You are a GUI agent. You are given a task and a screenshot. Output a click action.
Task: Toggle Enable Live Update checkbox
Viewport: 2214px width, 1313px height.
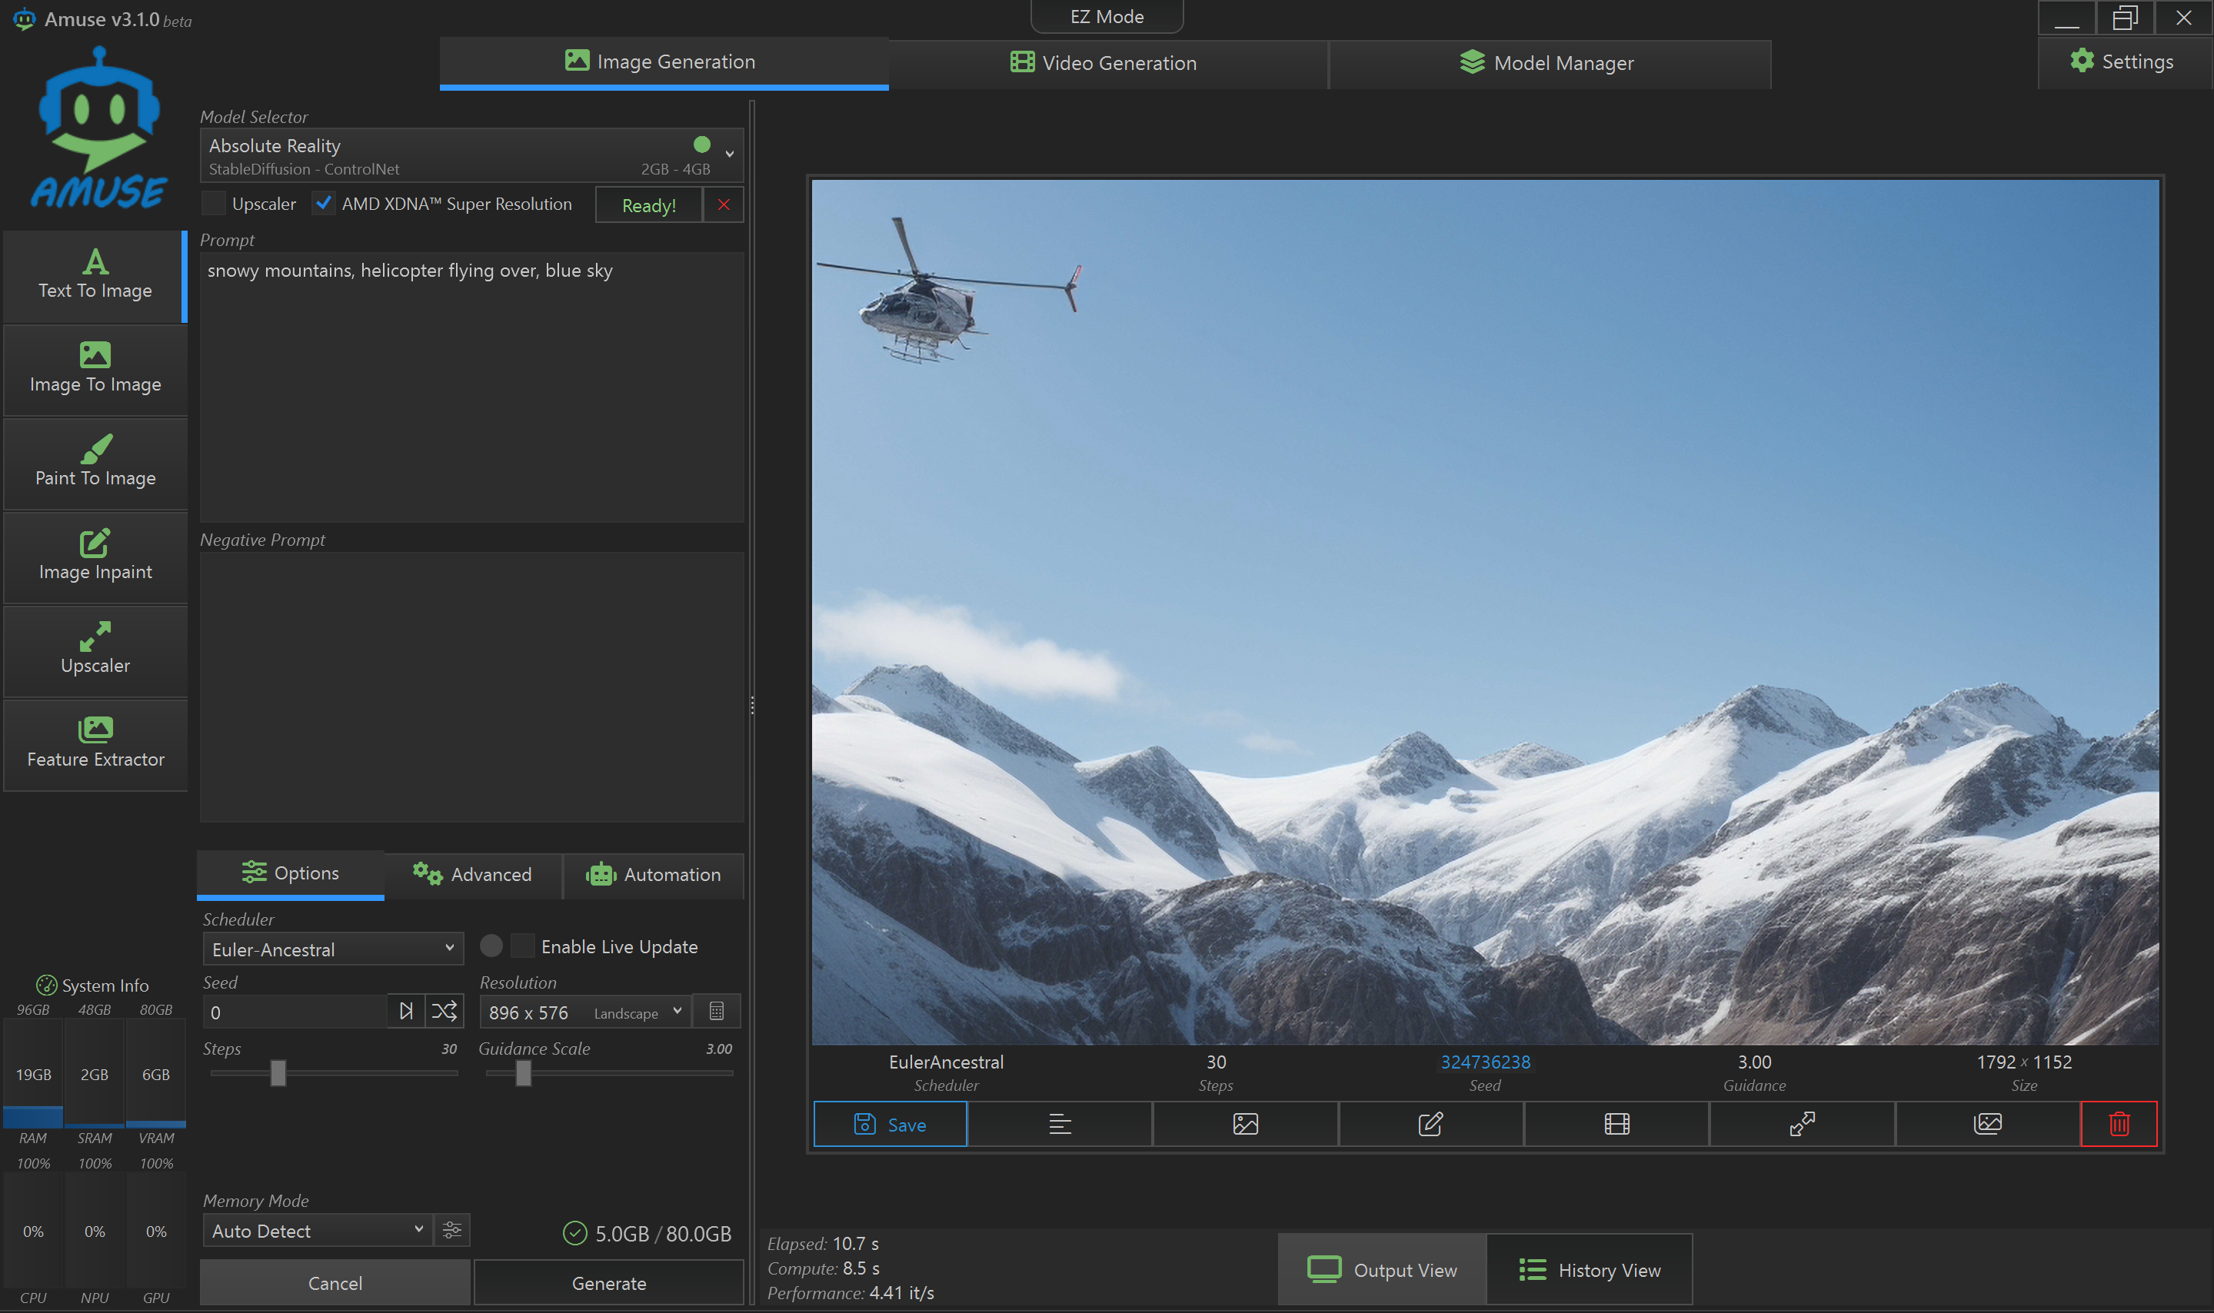[x=523, y=946]
